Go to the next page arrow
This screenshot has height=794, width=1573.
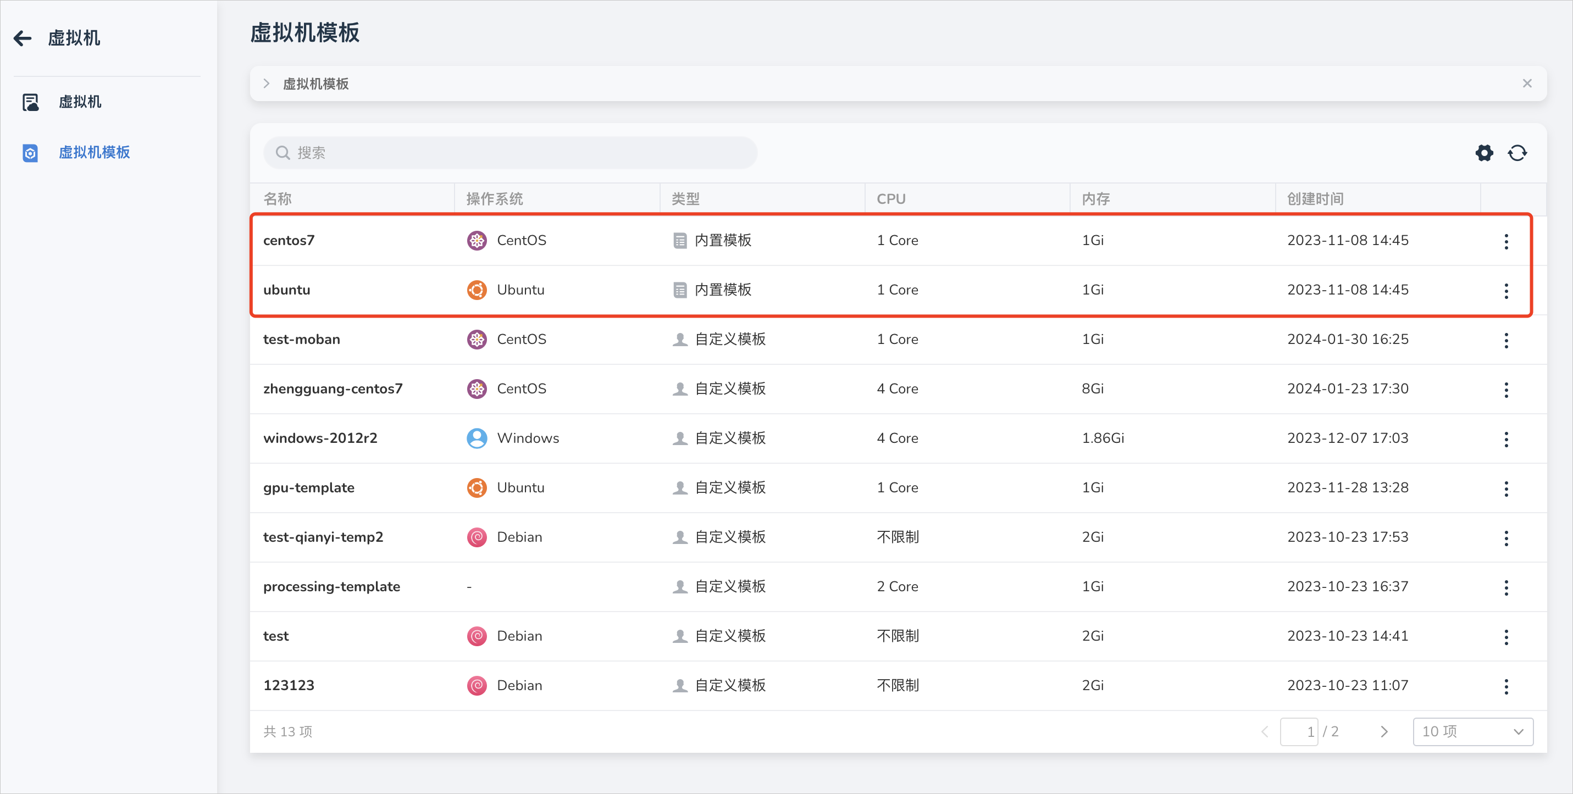(x=1384, y=732)
